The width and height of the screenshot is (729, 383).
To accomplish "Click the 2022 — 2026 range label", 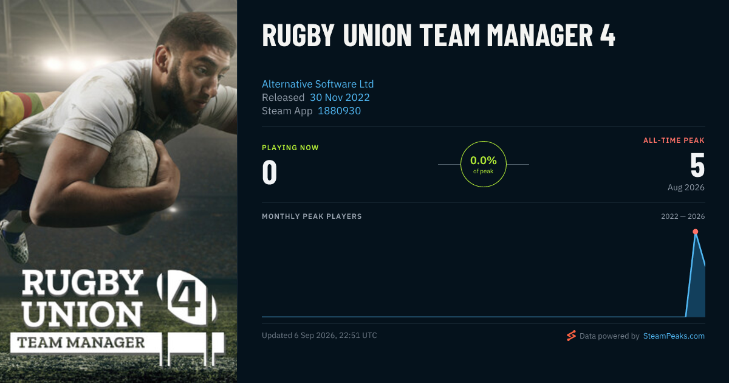I will (683, 216).
